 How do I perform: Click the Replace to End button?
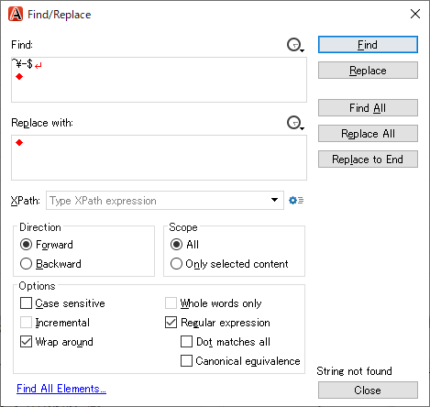coord(368,159)
